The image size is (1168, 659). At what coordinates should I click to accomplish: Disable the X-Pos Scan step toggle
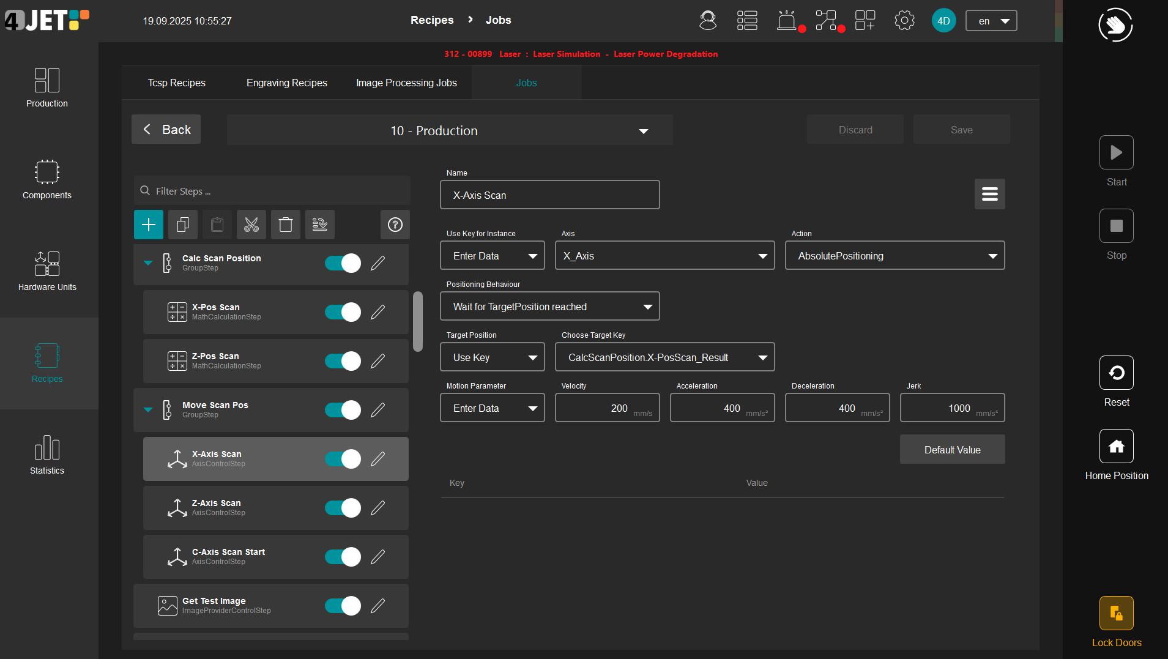tap(343, 312)
